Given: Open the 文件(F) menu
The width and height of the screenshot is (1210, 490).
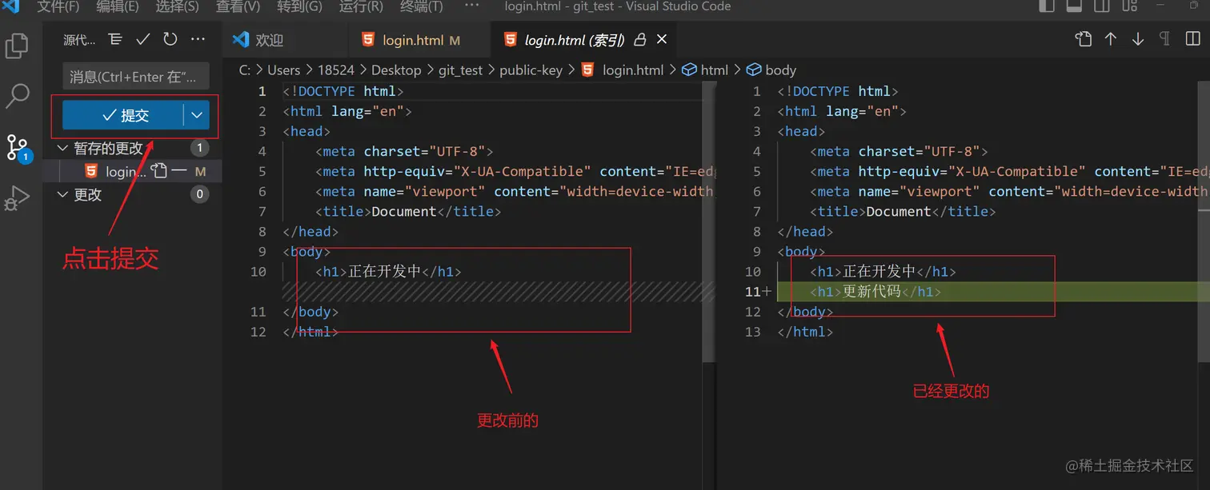Looking at the screenshot, I should pos(58,6).
